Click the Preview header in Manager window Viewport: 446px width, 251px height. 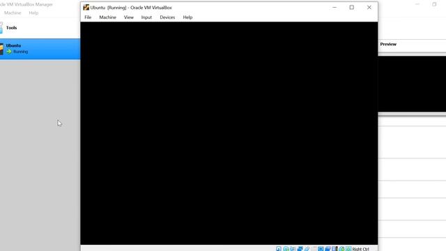pos(388,44)
